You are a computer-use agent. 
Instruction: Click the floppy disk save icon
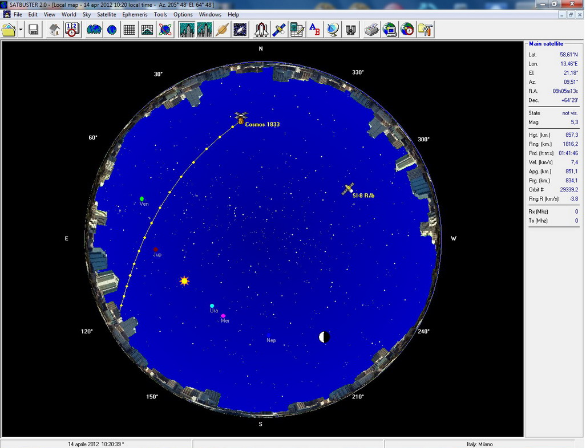pyautogui.click(x=34, y=30)
